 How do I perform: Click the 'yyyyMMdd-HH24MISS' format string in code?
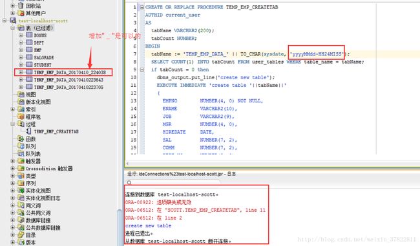[x=317, y=54]
